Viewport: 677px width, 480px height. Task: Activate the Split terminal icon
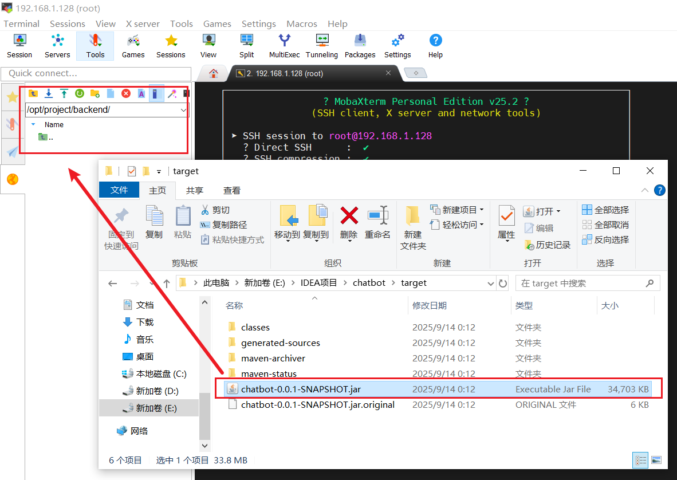pos(246,46)
